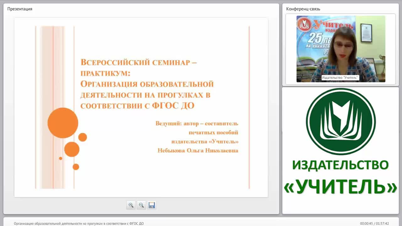Click the green Издательство «Учитель» logo banner
The width and height of the screenshot is (402, 226).
[x=341, y=141]
